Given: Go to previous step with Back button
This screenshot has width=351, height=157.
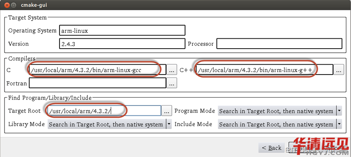Looking at the screenshot, I should tap(272, 148).
